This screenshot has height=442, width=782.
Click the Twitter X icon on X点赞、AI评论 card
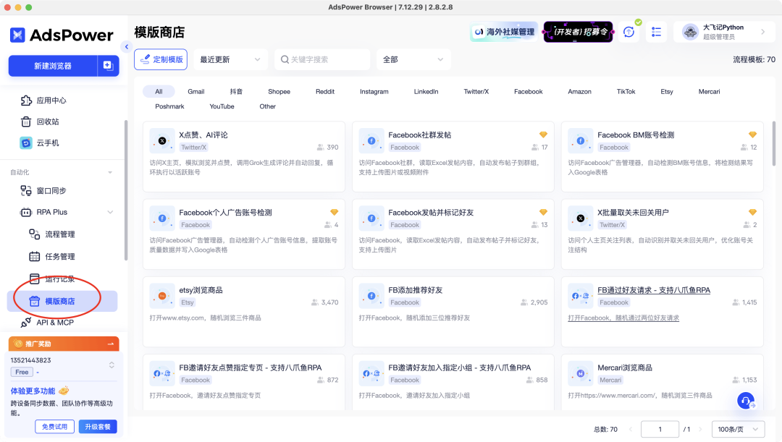[x=162, y=141]
